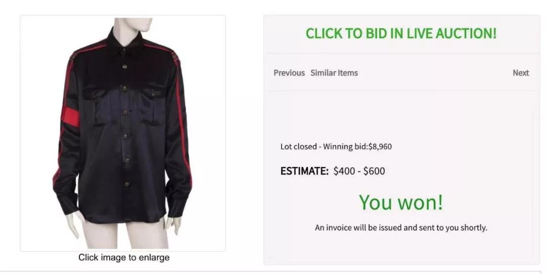This screenshot has height=274, width=546.
Task: Enlarge the black satin shirt image
Action: pyautogui.click(x=122, y=133)
